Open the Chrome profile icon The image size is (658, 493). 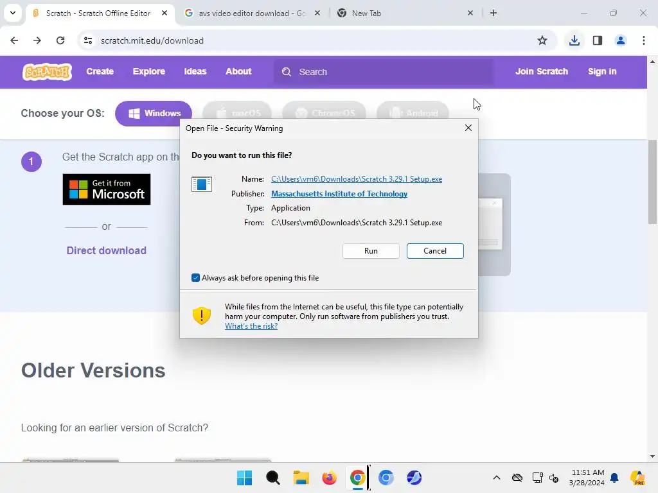click(621, 40)
